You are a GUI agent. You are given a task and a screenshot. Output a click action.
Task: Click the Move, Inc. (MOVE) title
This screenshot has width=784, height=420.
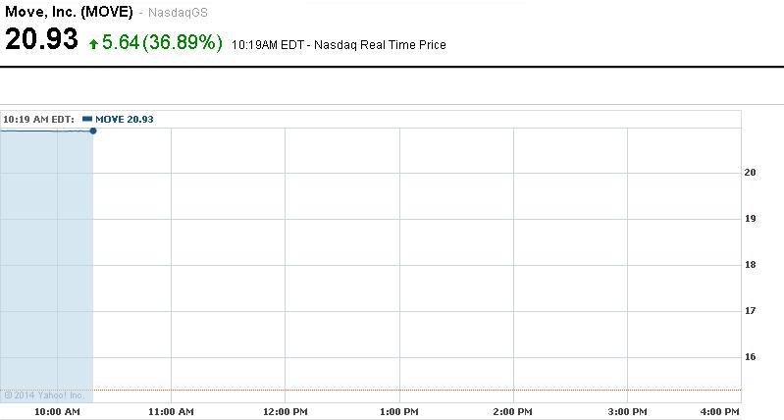(x=69, y=12)
